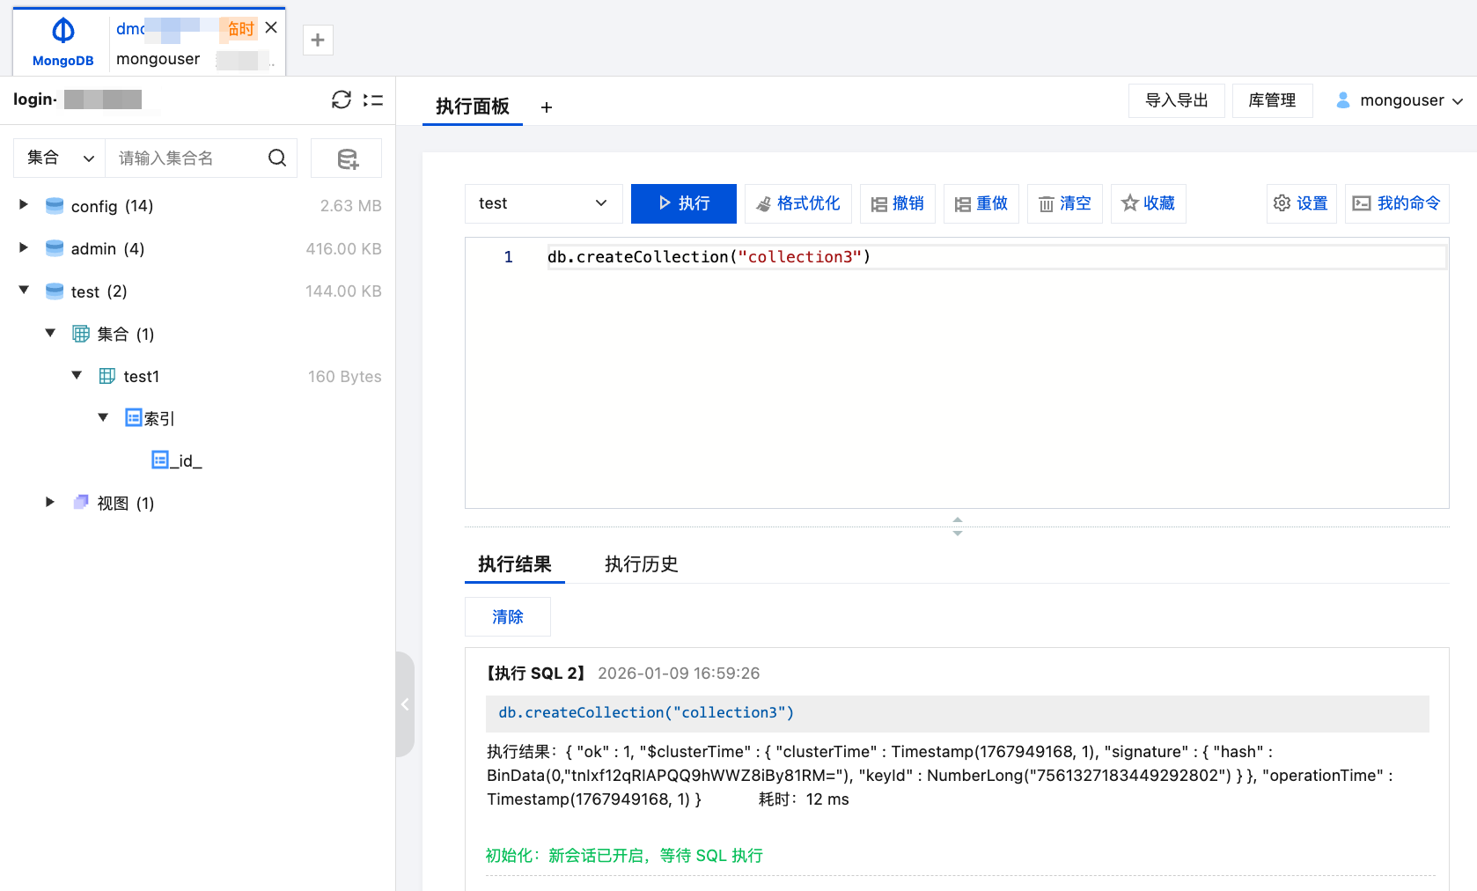
Task: Open a new query tab with the plus button
Action: [x=546, y=107]
